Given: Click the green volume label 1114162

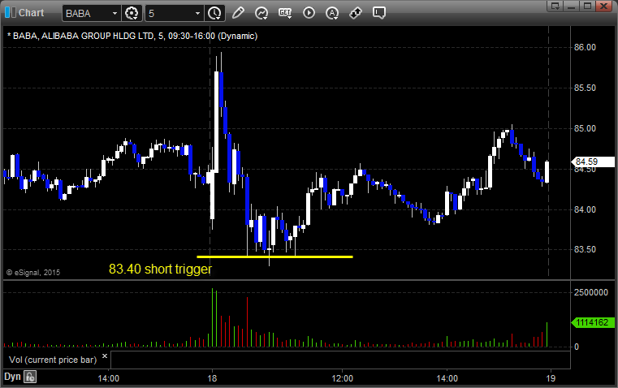Looking at the screenshot, I should point(593,322).
